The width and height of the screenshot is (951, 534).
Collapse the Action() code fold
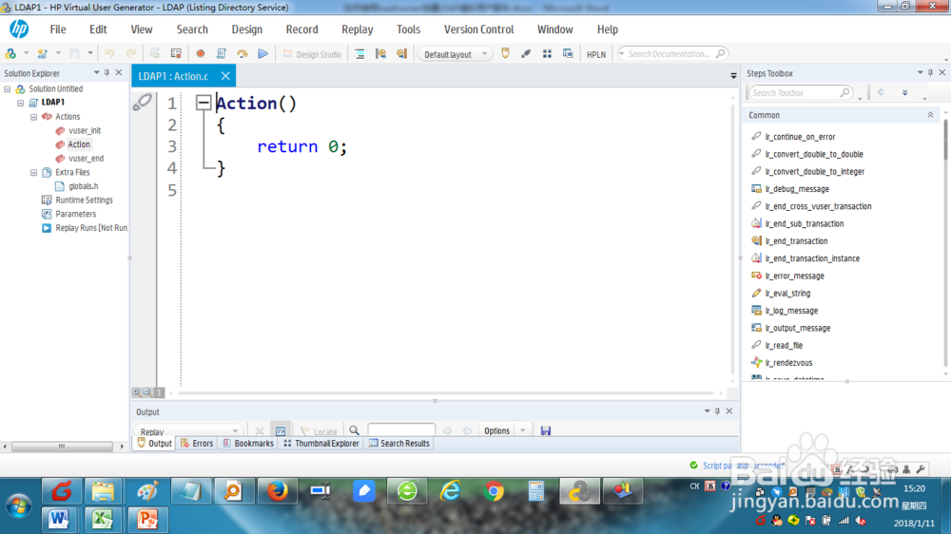click(204, 103)
